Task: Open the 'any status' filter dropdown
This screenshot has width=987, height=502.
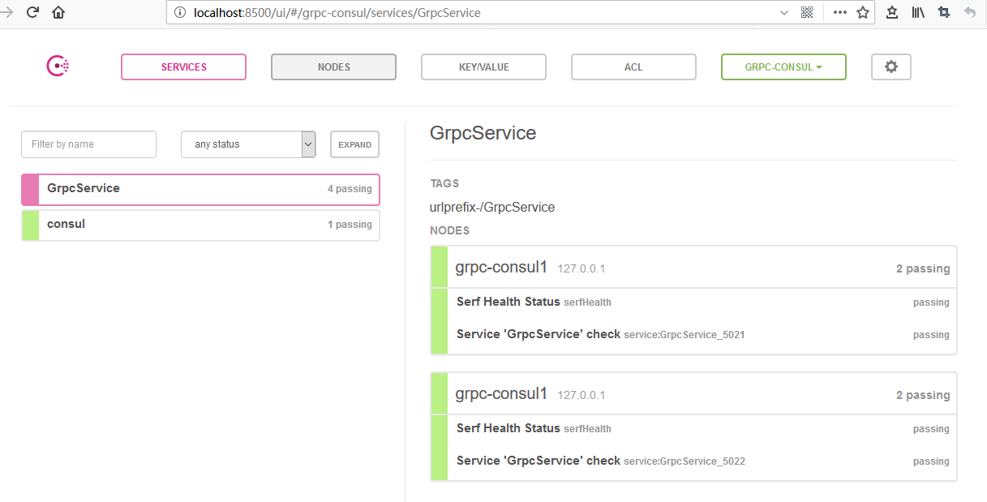Action: (248, 144)
